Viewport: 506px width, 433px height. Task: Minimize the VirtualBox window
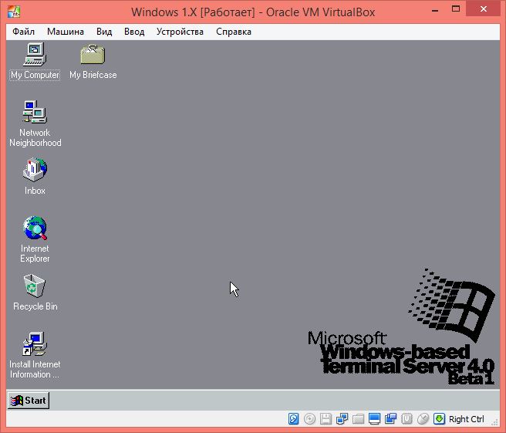pos(435,10)
